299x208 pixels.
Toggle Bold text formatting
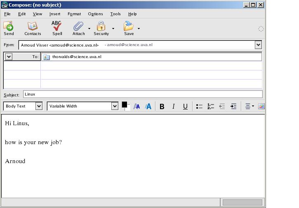coord(162,106)
